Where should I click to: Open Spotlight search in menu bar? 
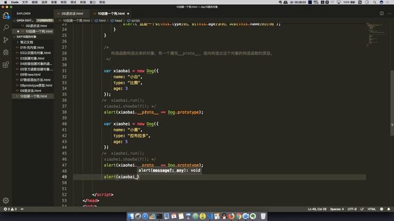(374, 2)
